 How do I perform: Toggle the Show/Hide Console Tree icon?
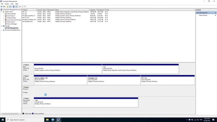pyautogui.click(x=11, y=6)
